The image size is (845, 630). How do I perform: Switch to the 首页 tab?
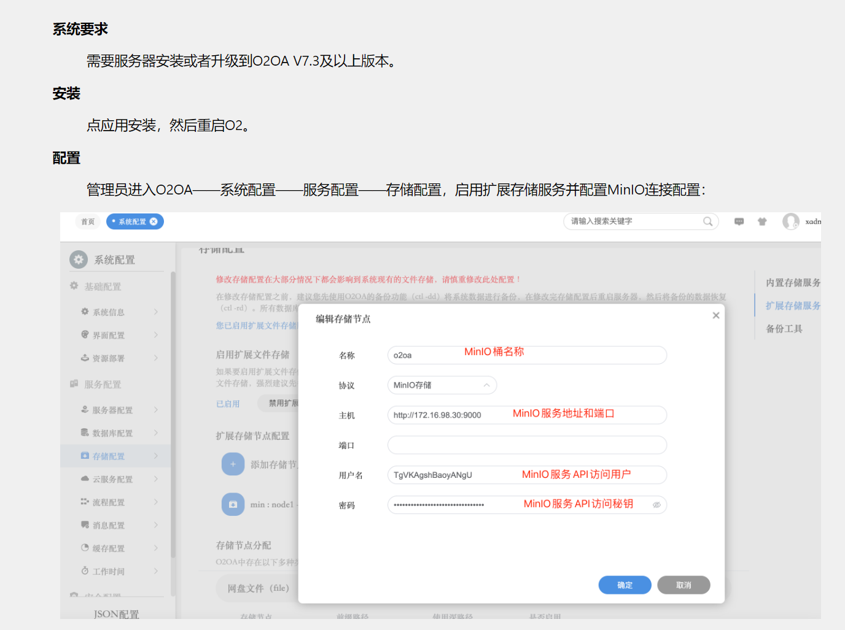pyautogui.click(x=88, y=221)
